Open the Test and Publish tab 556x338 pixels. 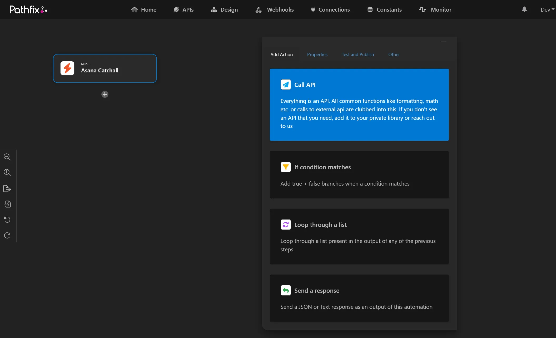[358, 54]
